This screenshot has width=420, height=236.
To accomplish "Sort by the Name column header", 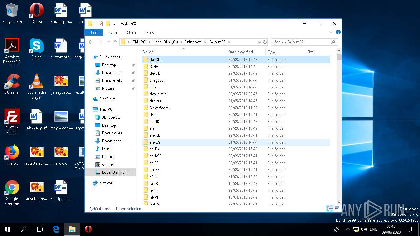I will (x=183, y=52).
